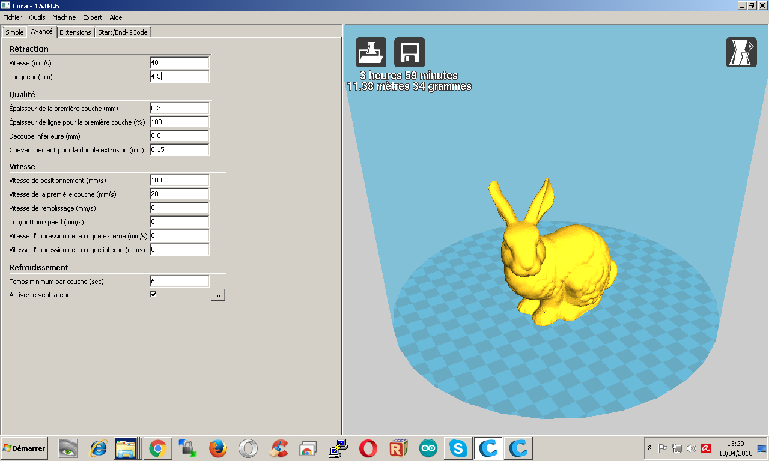Switch to the Extensions tab

pos(76,32)
